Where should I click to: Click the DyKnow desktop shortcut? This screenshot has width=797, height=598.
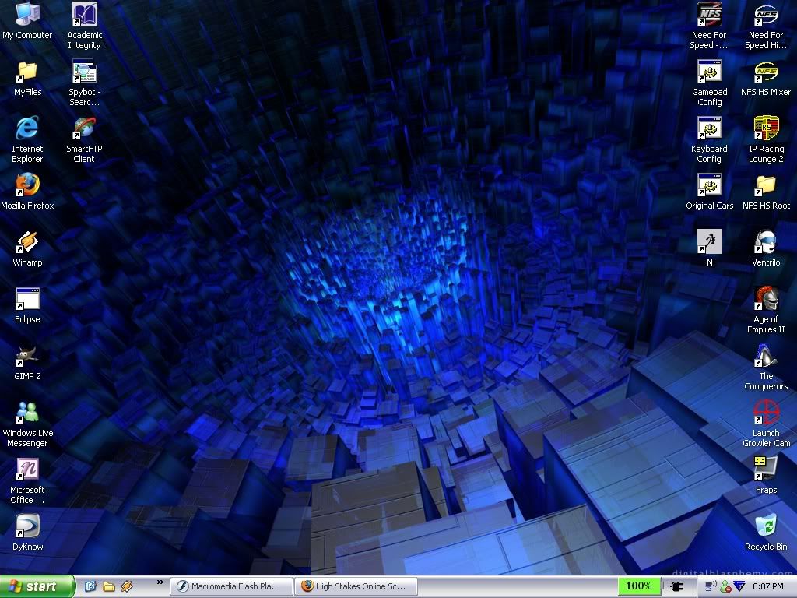click(27, 533)
